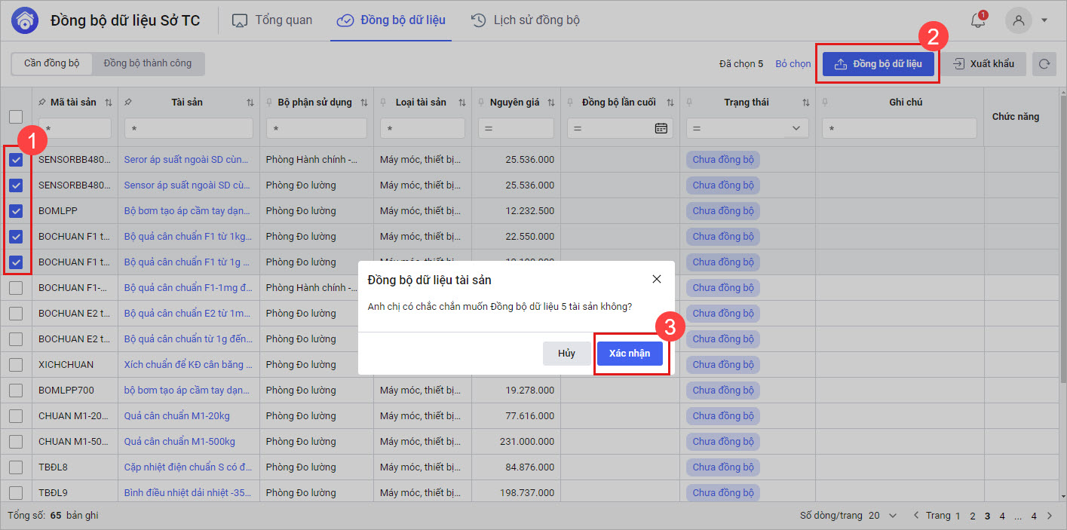Click the refresh icon button

coord(1044,64)
